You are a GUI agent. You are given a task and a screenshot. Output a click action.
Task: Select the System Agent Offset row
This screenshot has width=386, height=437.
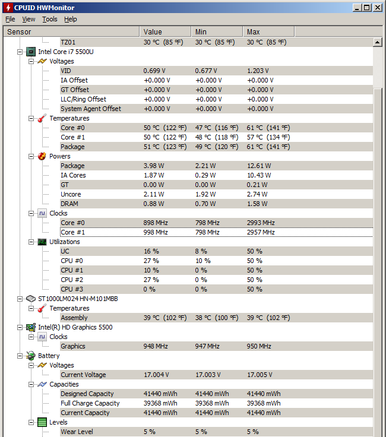pyautogui.click(x=217, y=109)
